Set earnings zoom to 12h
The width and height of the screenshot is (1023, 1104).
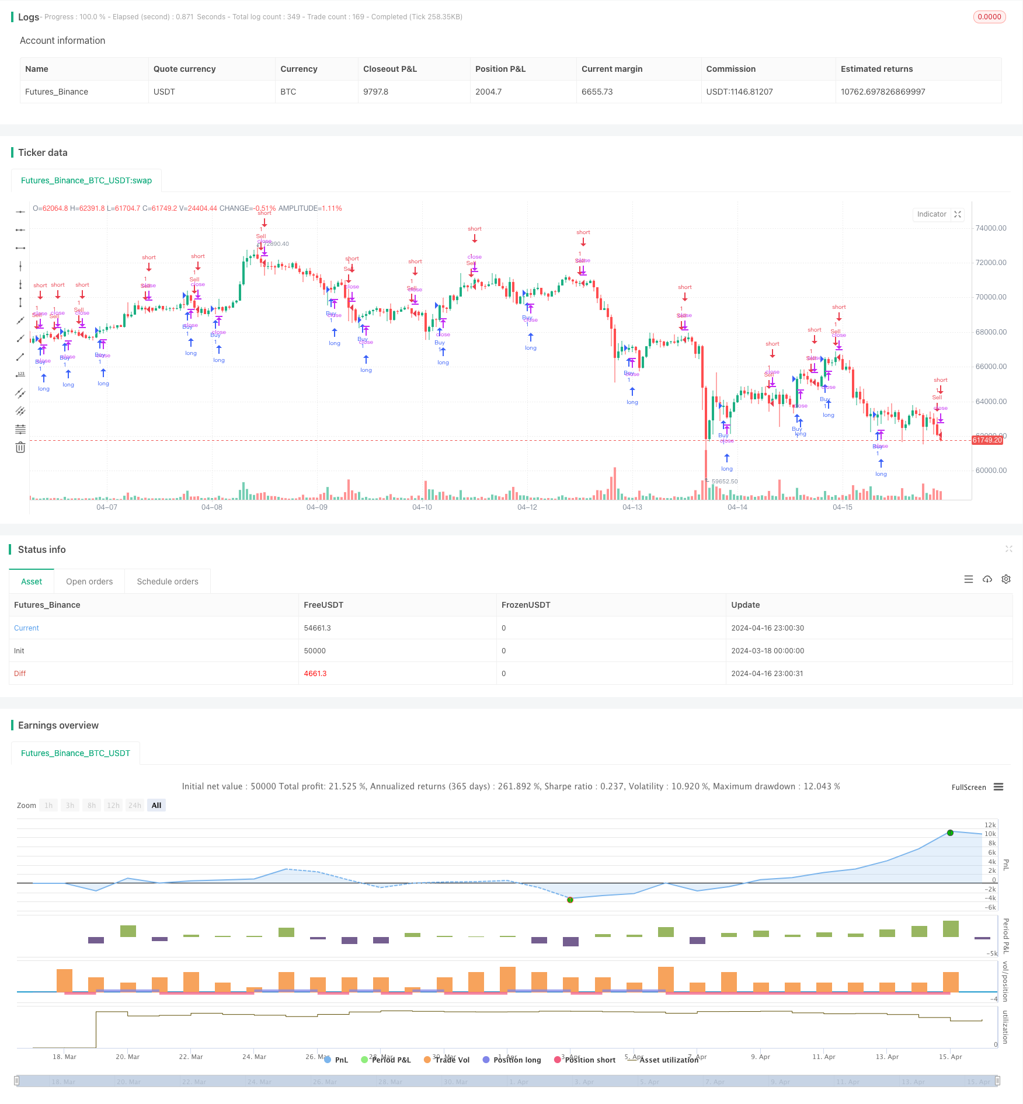pyautogui.click(x=113, y=805)
